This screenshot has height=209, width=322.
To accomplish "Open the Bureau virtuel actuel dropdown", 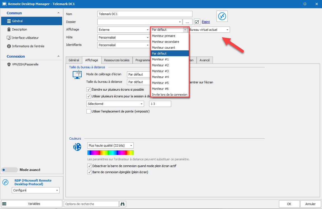I will coord(227,29).
